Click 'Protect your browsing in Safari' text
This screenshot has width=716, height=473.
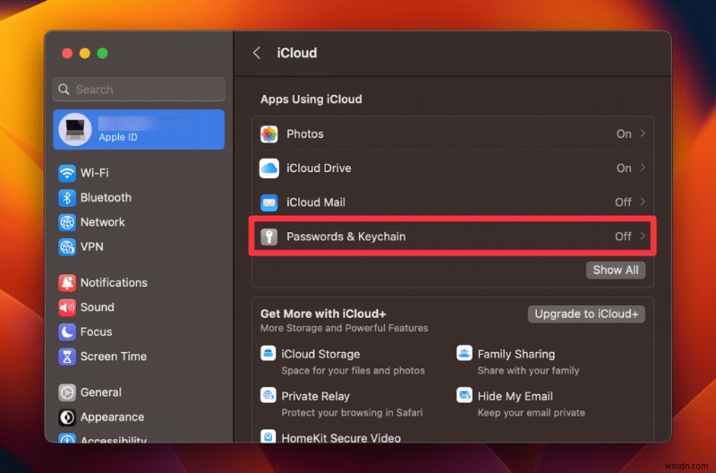pos(352,413)
